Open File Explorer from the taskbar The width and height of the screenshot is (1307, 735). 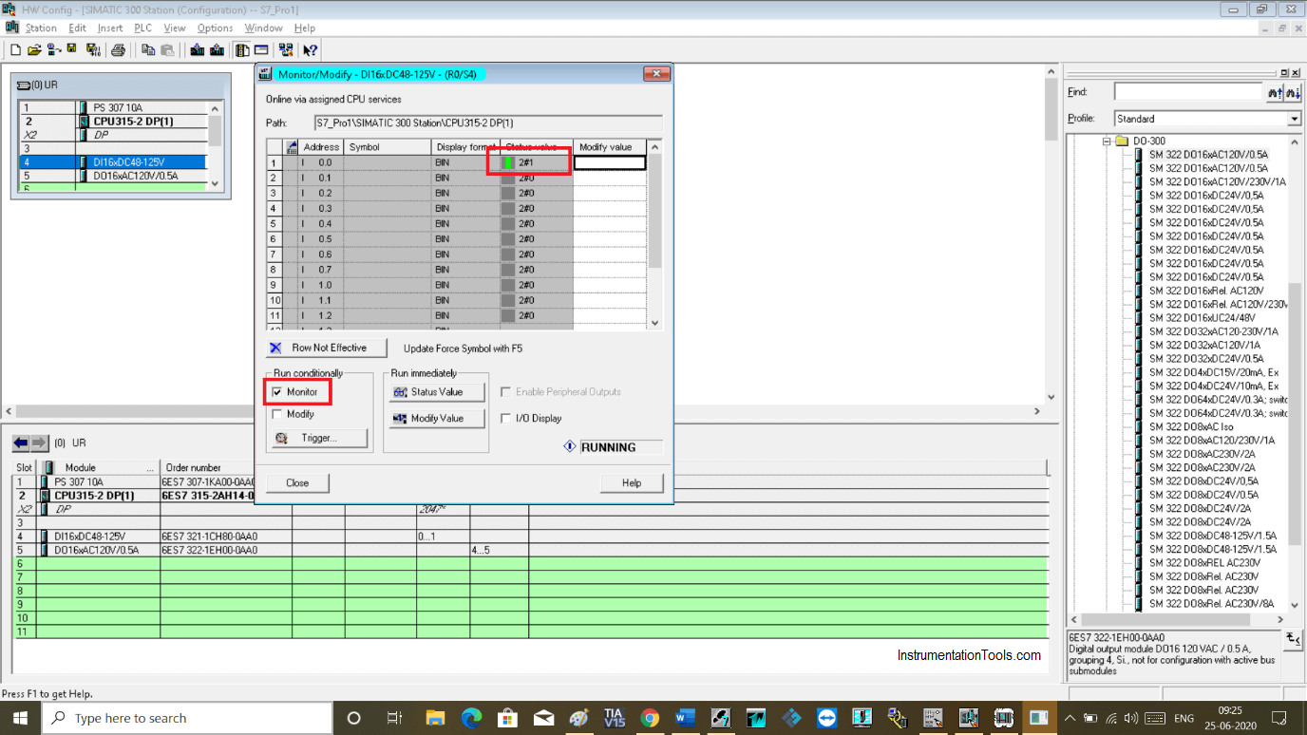point(435,718)
